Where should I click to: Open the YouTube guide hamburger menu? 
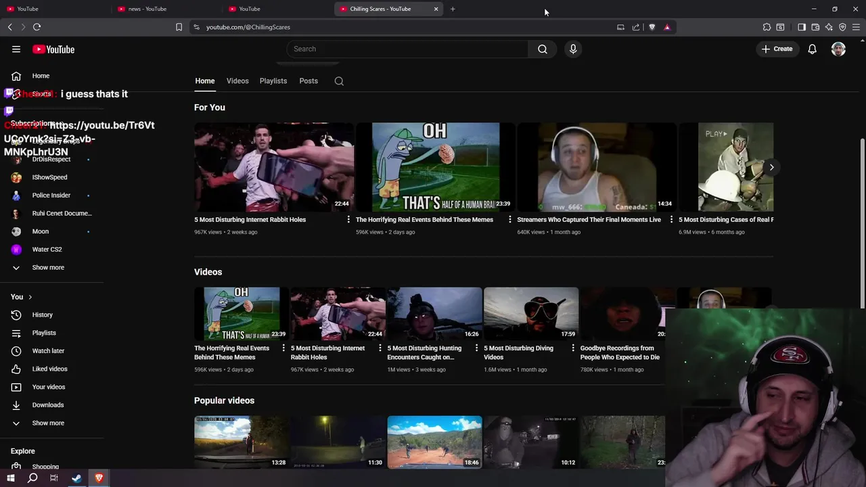(16, 49)
